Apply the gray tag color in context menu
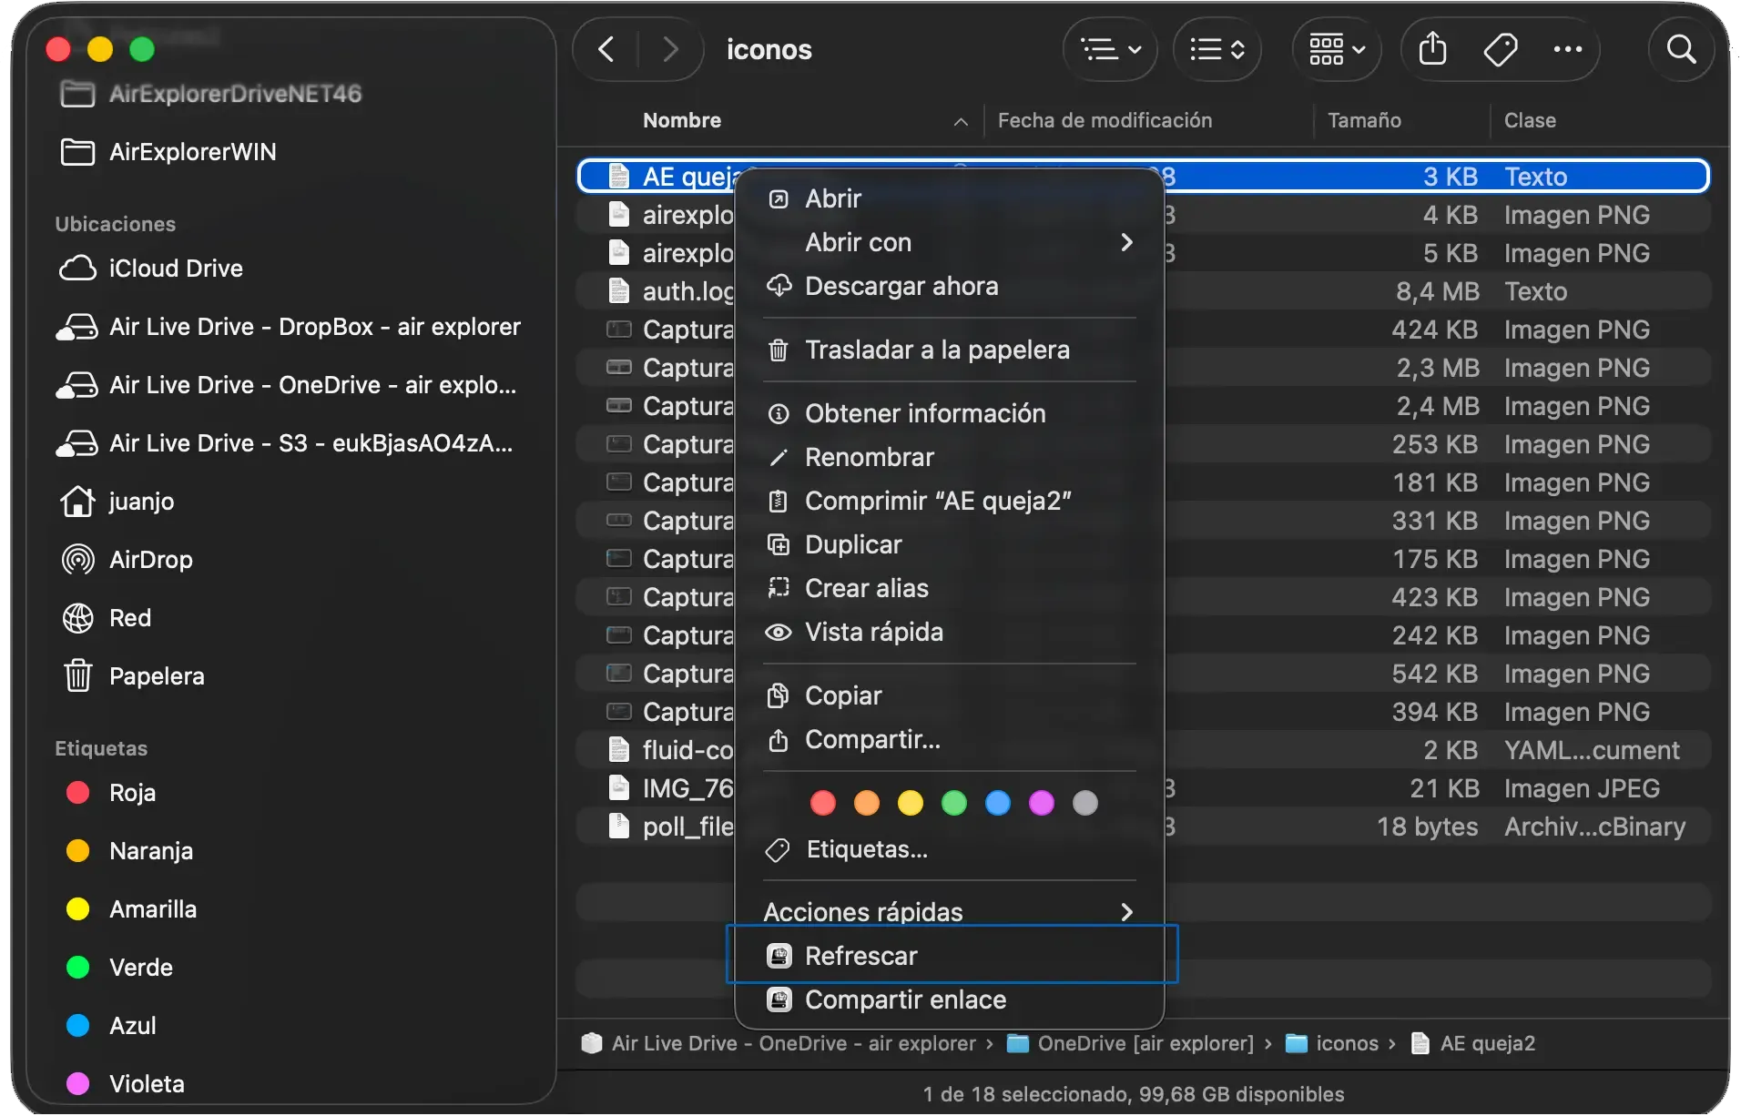The width and height of the screenshot is (1741, 1116). [1085, 803]
